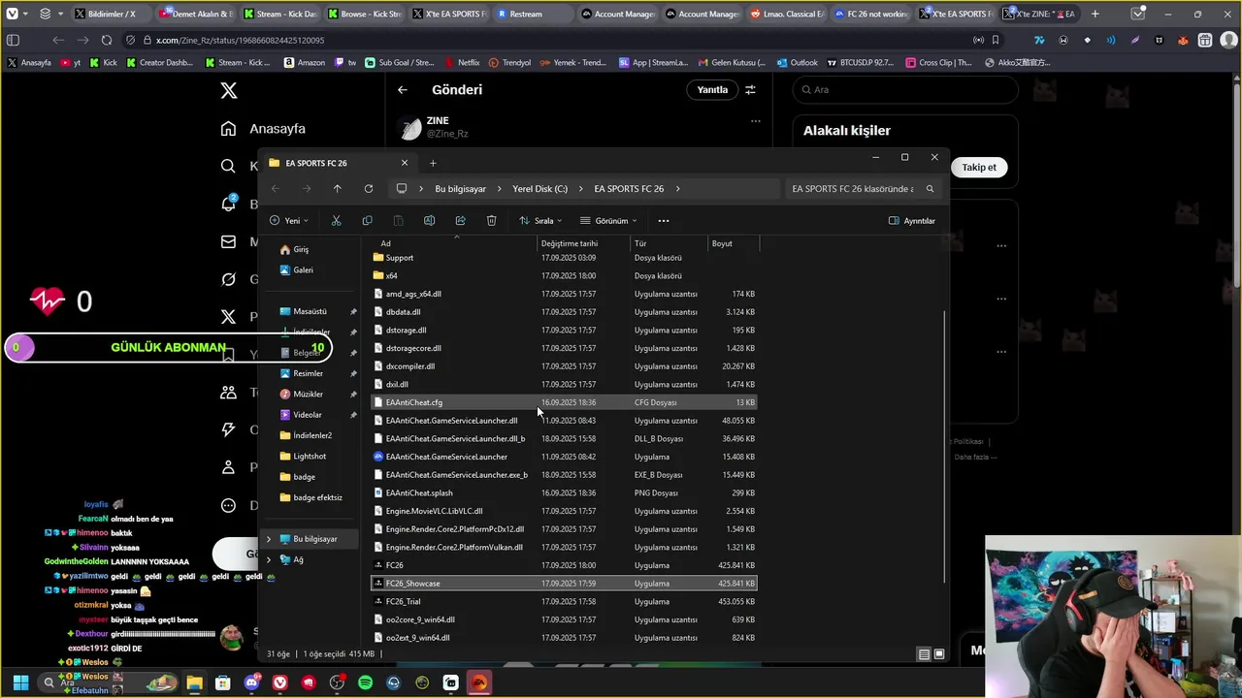This screenshot has height=698, width=1242.
Task: Click the Copy icon in Explorer toolbar
Action: coord(367,220)
